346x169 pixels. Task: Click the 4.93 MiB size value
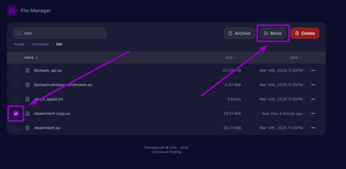233,85
